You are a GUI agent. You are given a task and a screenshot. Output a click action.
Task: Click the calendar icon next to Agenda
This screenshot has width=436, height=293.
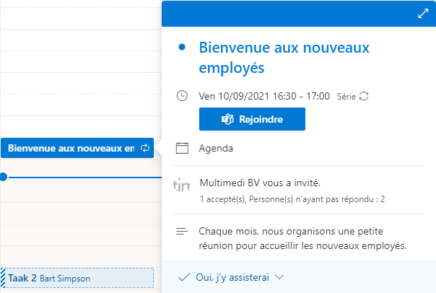pos(182,148)
